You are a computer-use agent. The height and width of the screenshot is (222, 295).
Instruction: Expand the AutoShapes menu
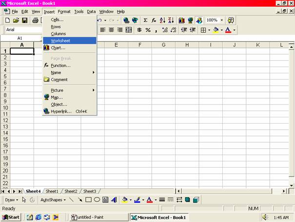[53, 200]
